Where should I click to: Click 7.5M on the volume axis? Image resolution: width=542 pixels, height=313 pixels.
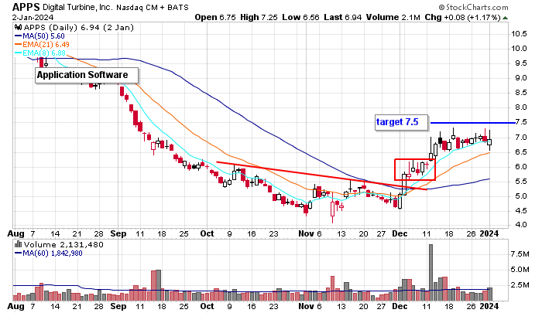point(520,254)
